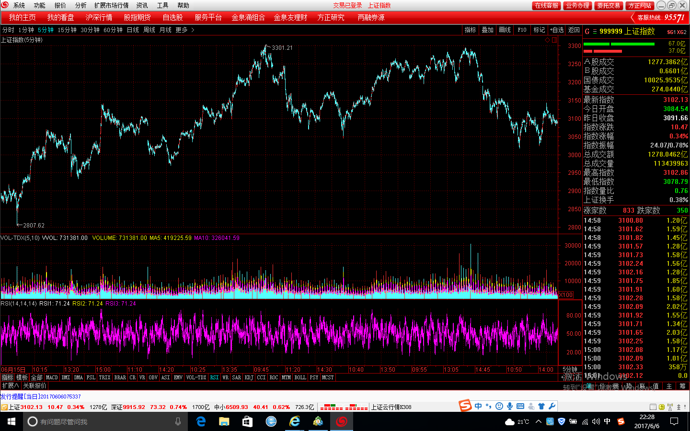Click the red diamond chart icon
Viewport: 690px width, 431px height.
click(547, 40)
